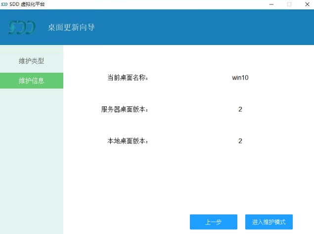Click the small SDD title bar icon
314x234 pixels.
click(4, 4)
